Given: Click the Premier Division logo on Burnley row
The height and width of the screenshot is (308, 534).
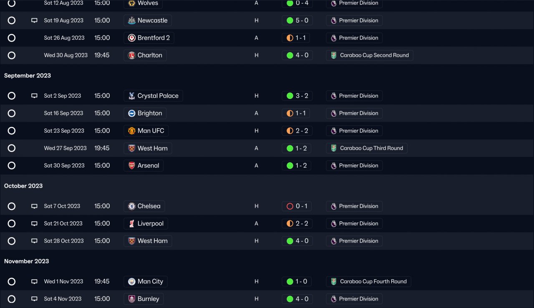Looking at the screenshot, I should click(333, 299).
